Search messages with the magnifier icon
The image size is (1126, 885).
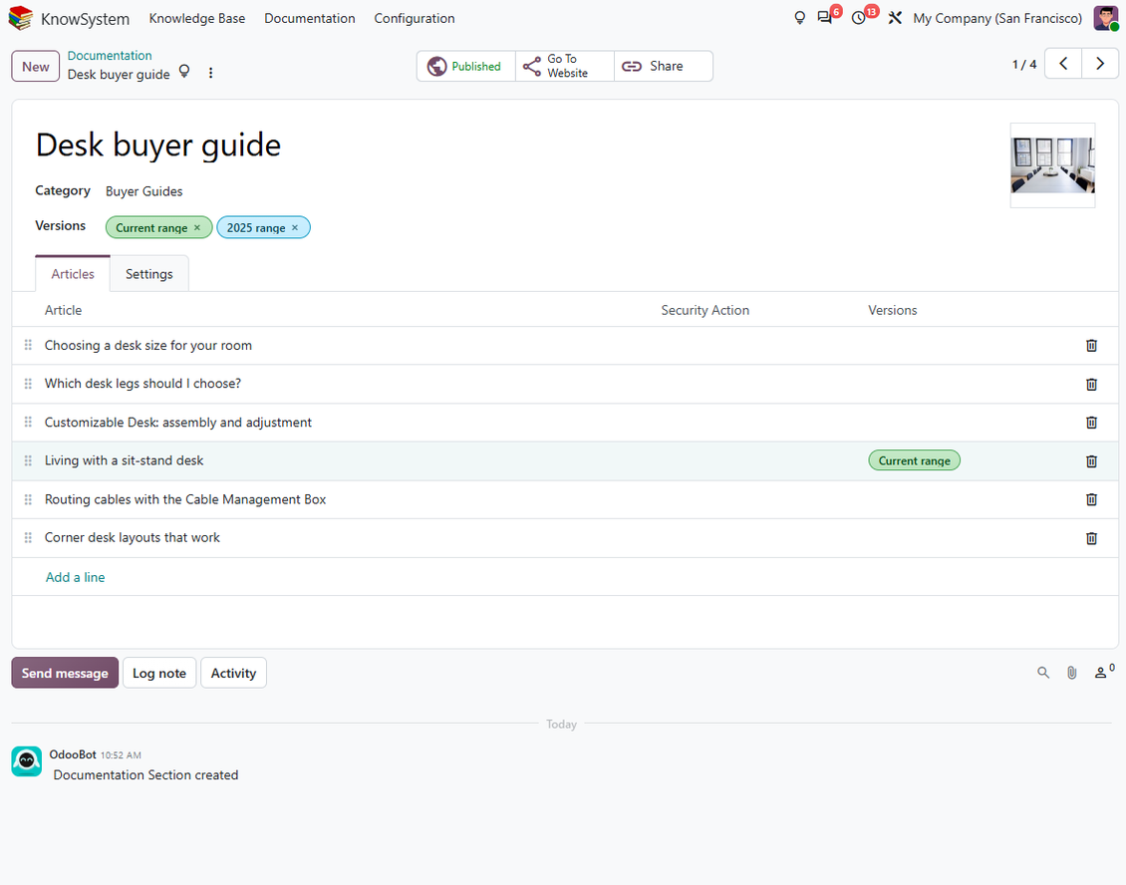click(x=1043, y=673)
